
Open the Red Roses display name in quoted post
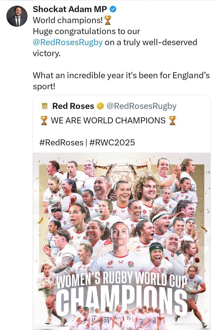[73, 106]
